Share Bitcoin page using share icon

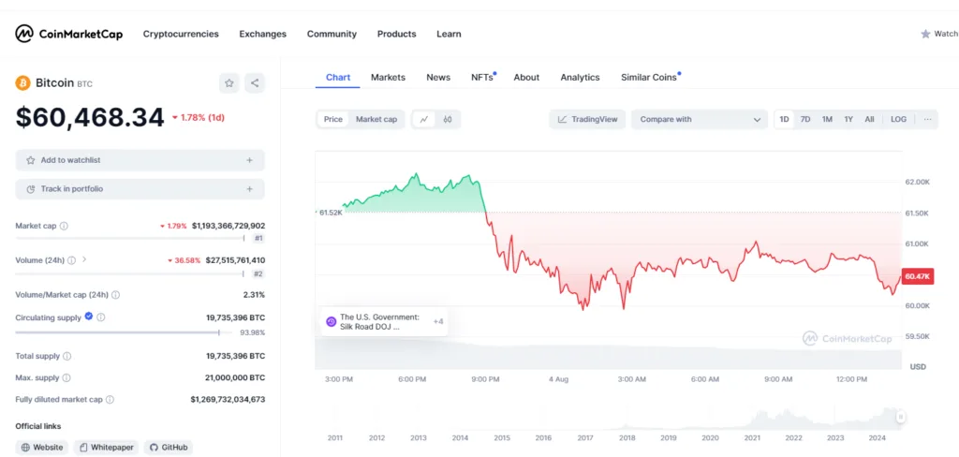pyautogui.click(x=255, y=82)
